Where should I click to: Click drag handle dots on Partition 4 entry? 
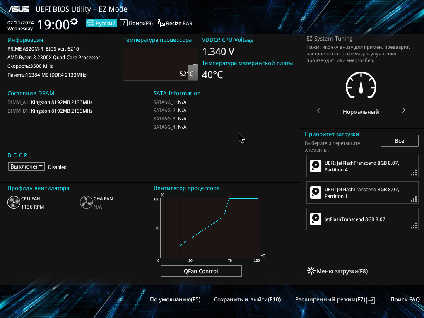click(414, 173)
